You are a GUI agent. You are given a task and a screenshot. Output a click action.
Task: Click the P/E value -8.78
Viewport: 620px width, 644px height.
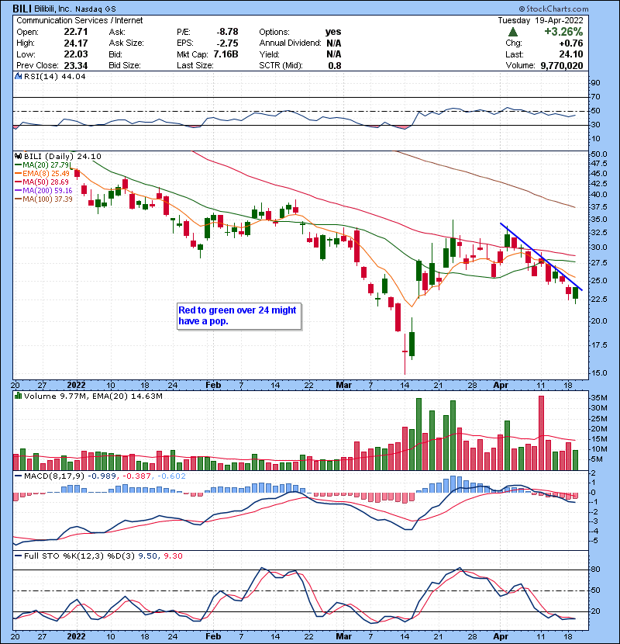coord(227,32)
